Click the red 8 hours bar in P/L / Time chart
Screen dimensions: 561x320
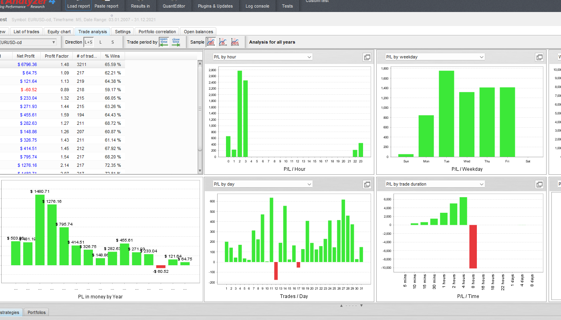pos(473,246)
